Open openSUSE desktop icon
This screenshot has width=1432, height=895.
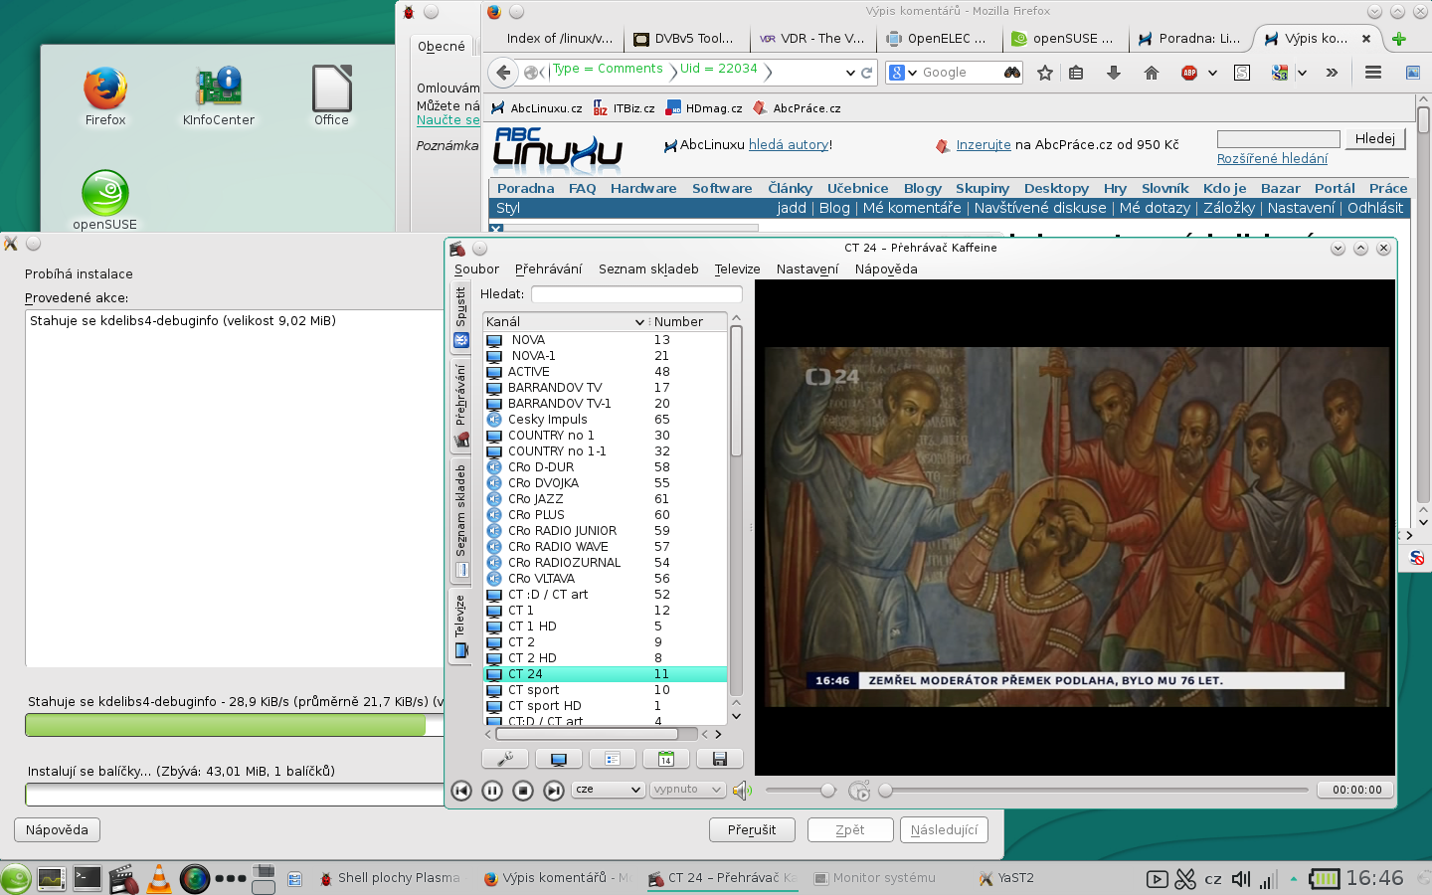click(105, 200)
